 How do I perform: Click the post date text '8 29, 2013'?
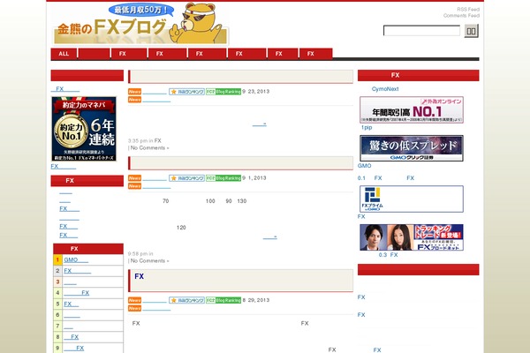256,300
